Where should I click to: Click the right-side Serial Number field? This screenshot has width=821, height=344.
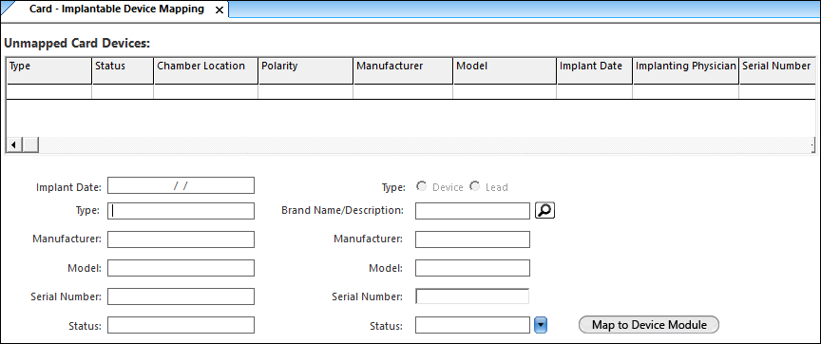(x=473, y=296)
